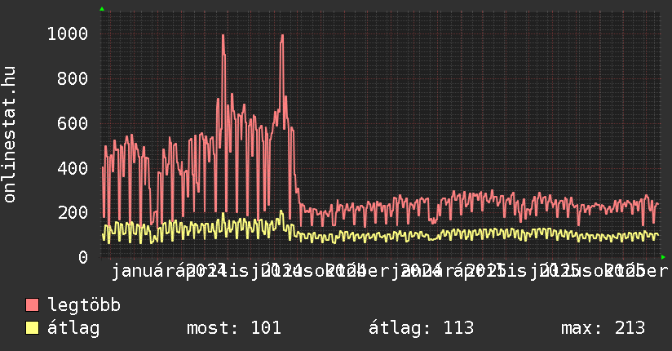Click the green arrow atop the y-axis

[x=102, y=9]
